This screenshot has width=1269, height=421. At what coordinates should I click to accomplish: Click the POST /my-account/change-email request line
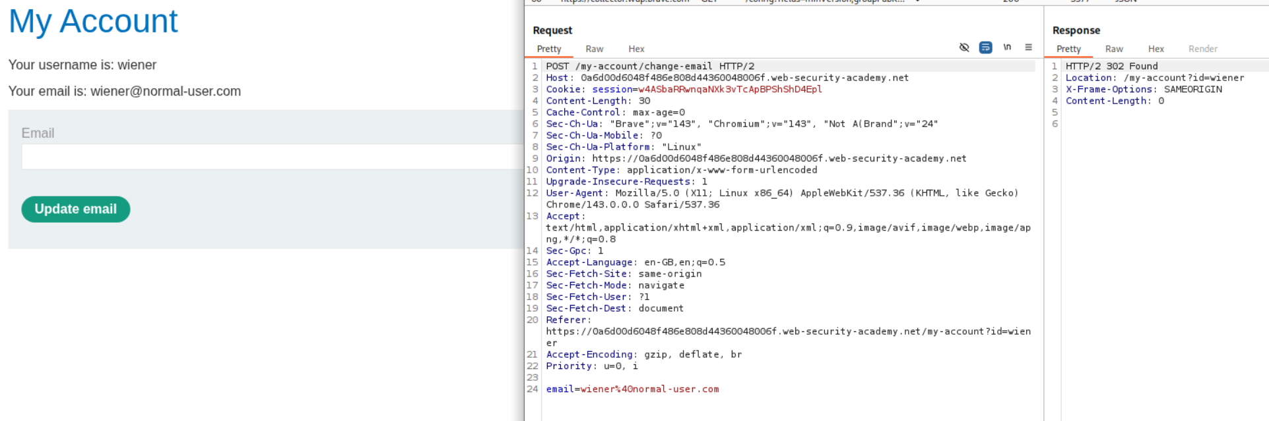pyautogui.click(x=649, y=66)
